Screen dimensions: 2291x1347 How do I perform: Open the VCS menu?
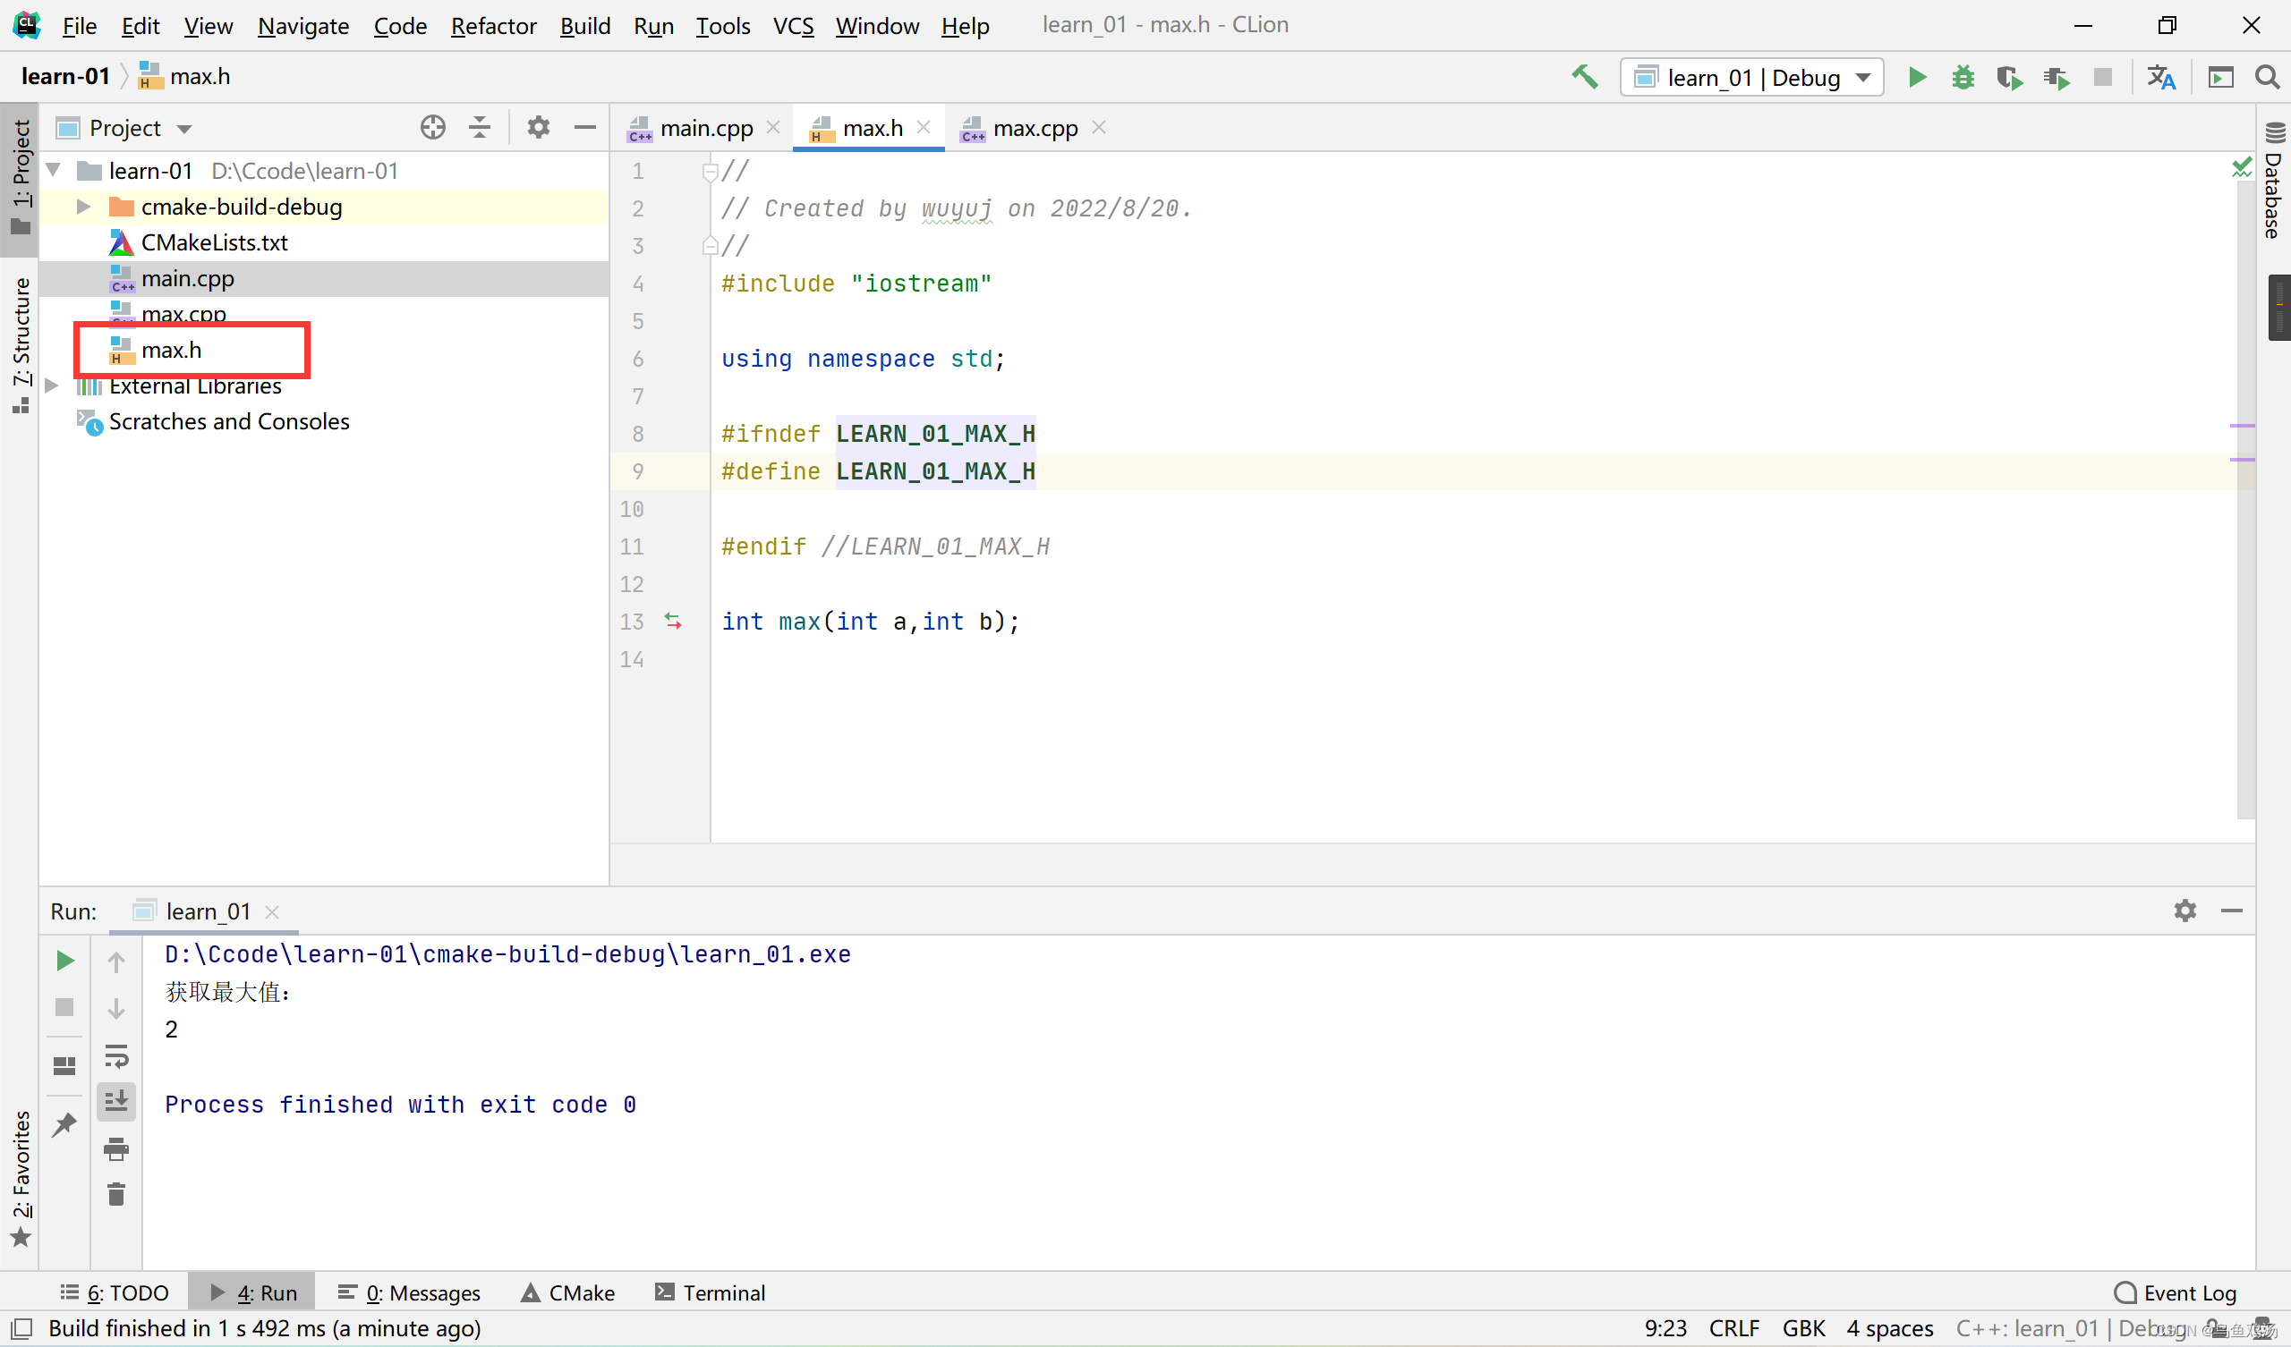pyautogui.click(x=793, y=25)
